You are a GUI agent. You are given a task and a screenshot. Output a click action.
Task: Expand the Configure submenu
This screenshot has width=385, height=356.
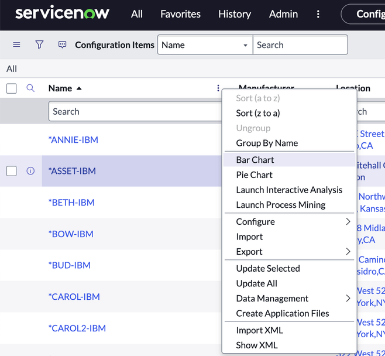pos(289,221)
